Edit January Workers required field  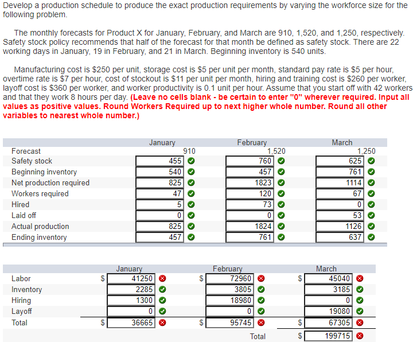point(160,193)
